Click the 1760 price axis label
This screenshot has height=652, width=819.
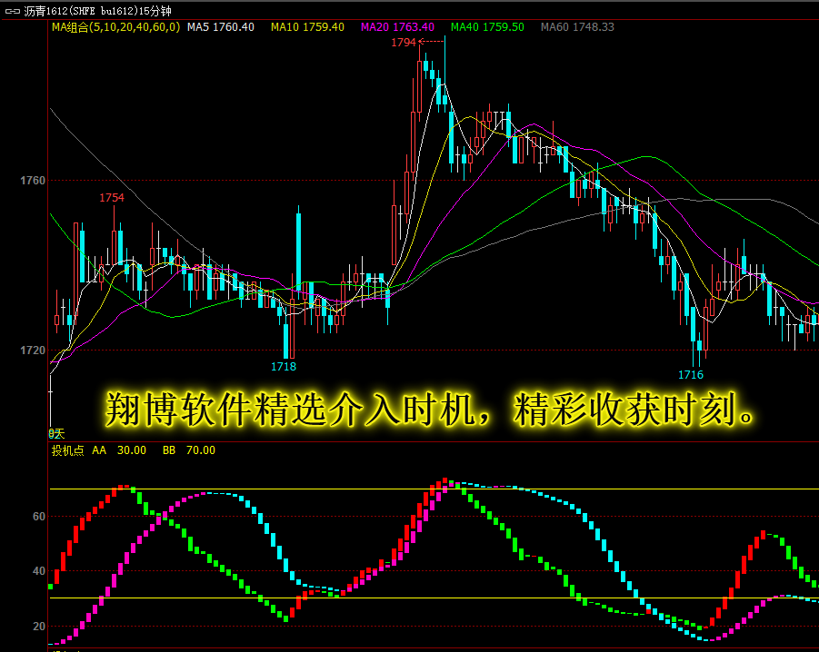(33, 181)
